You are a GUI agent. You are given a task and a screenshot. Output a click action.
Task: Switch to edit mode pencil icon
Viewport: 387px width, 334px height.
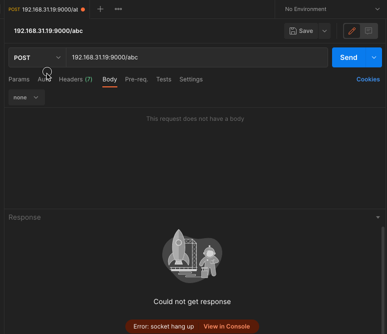pyautogui.click(x=352, y=31)
